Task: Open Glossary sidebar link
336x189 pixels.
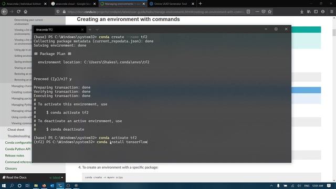Action: [11, 169]
